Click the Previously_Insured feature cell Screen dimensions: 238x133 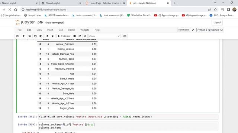[64, 69]
